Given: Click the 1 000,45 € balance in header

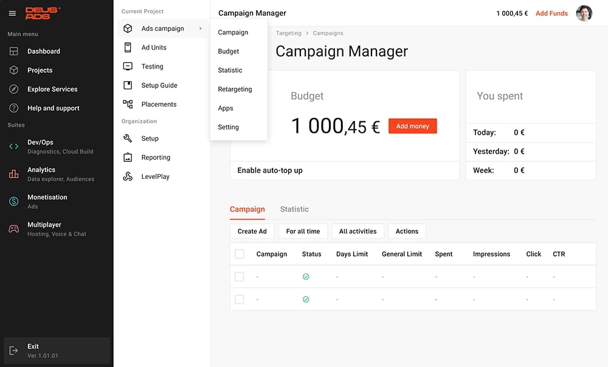Looking at the screenshot, I should click(512, 13).
